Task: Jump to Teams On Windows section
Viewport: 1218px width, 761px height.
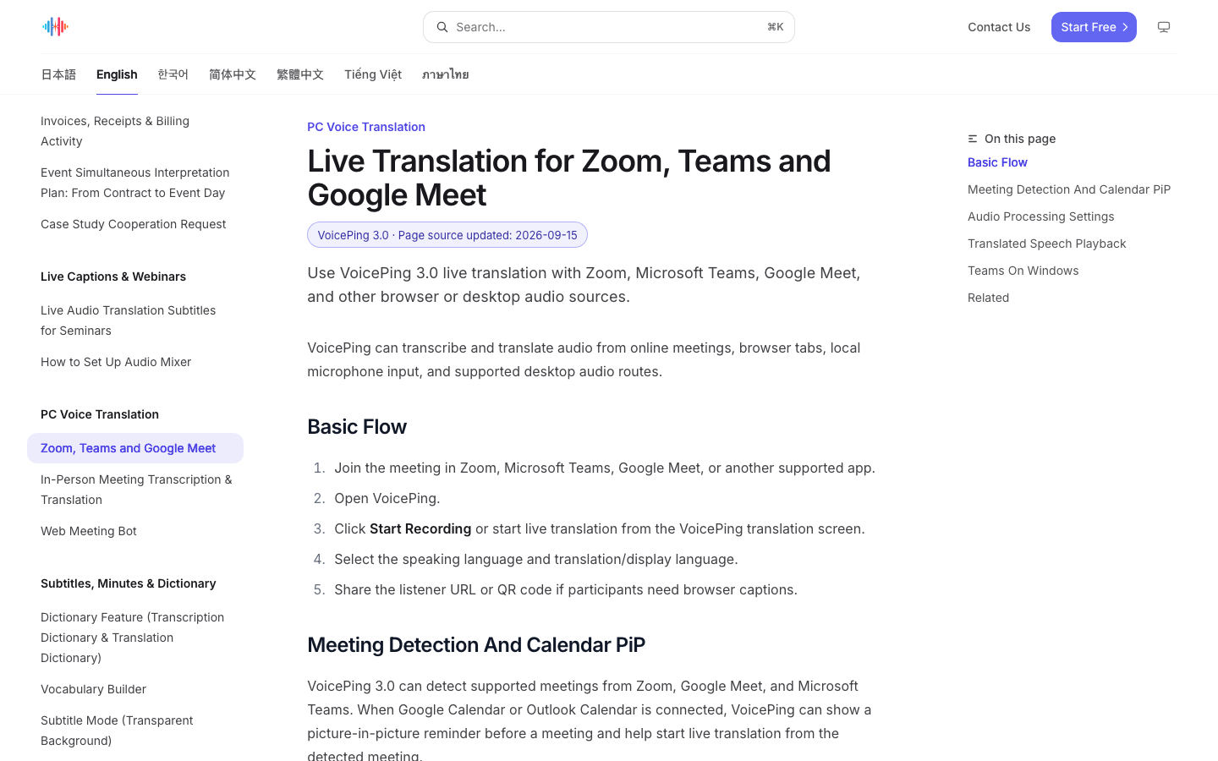Action: coord(1023,271)
